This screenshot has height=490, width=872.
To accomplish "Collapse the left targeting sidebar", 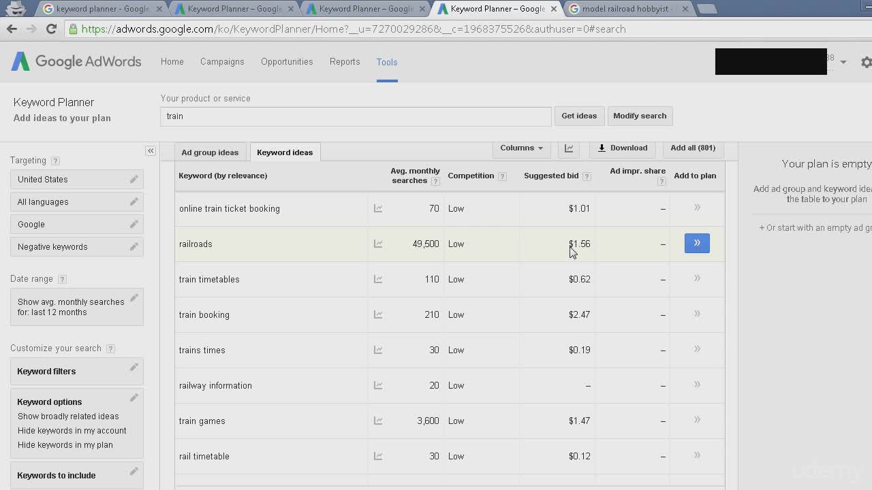I will point(151,151).
